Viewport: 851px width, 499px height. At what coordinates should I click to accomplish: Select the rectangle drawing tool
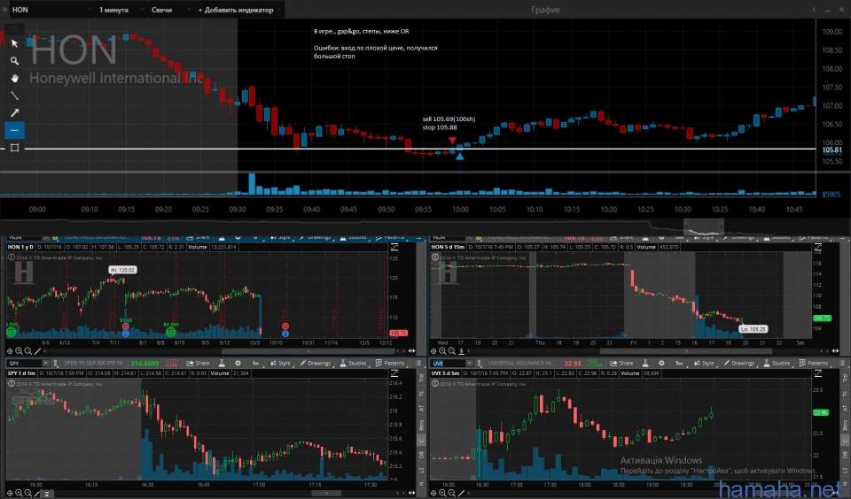click(x=15, y=148)
